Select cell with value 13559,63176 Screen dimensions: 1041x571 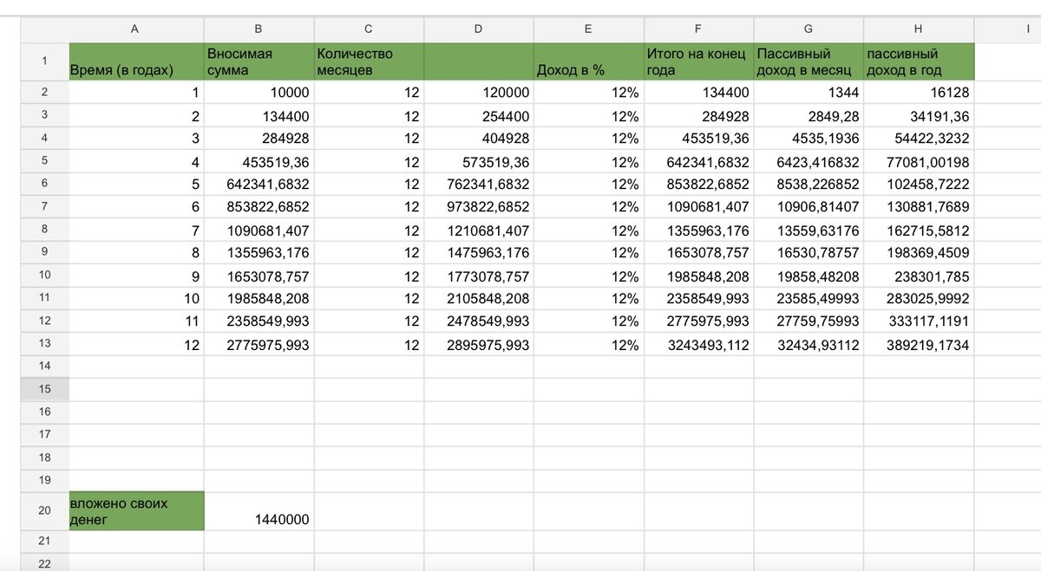[x=809, y=230]
